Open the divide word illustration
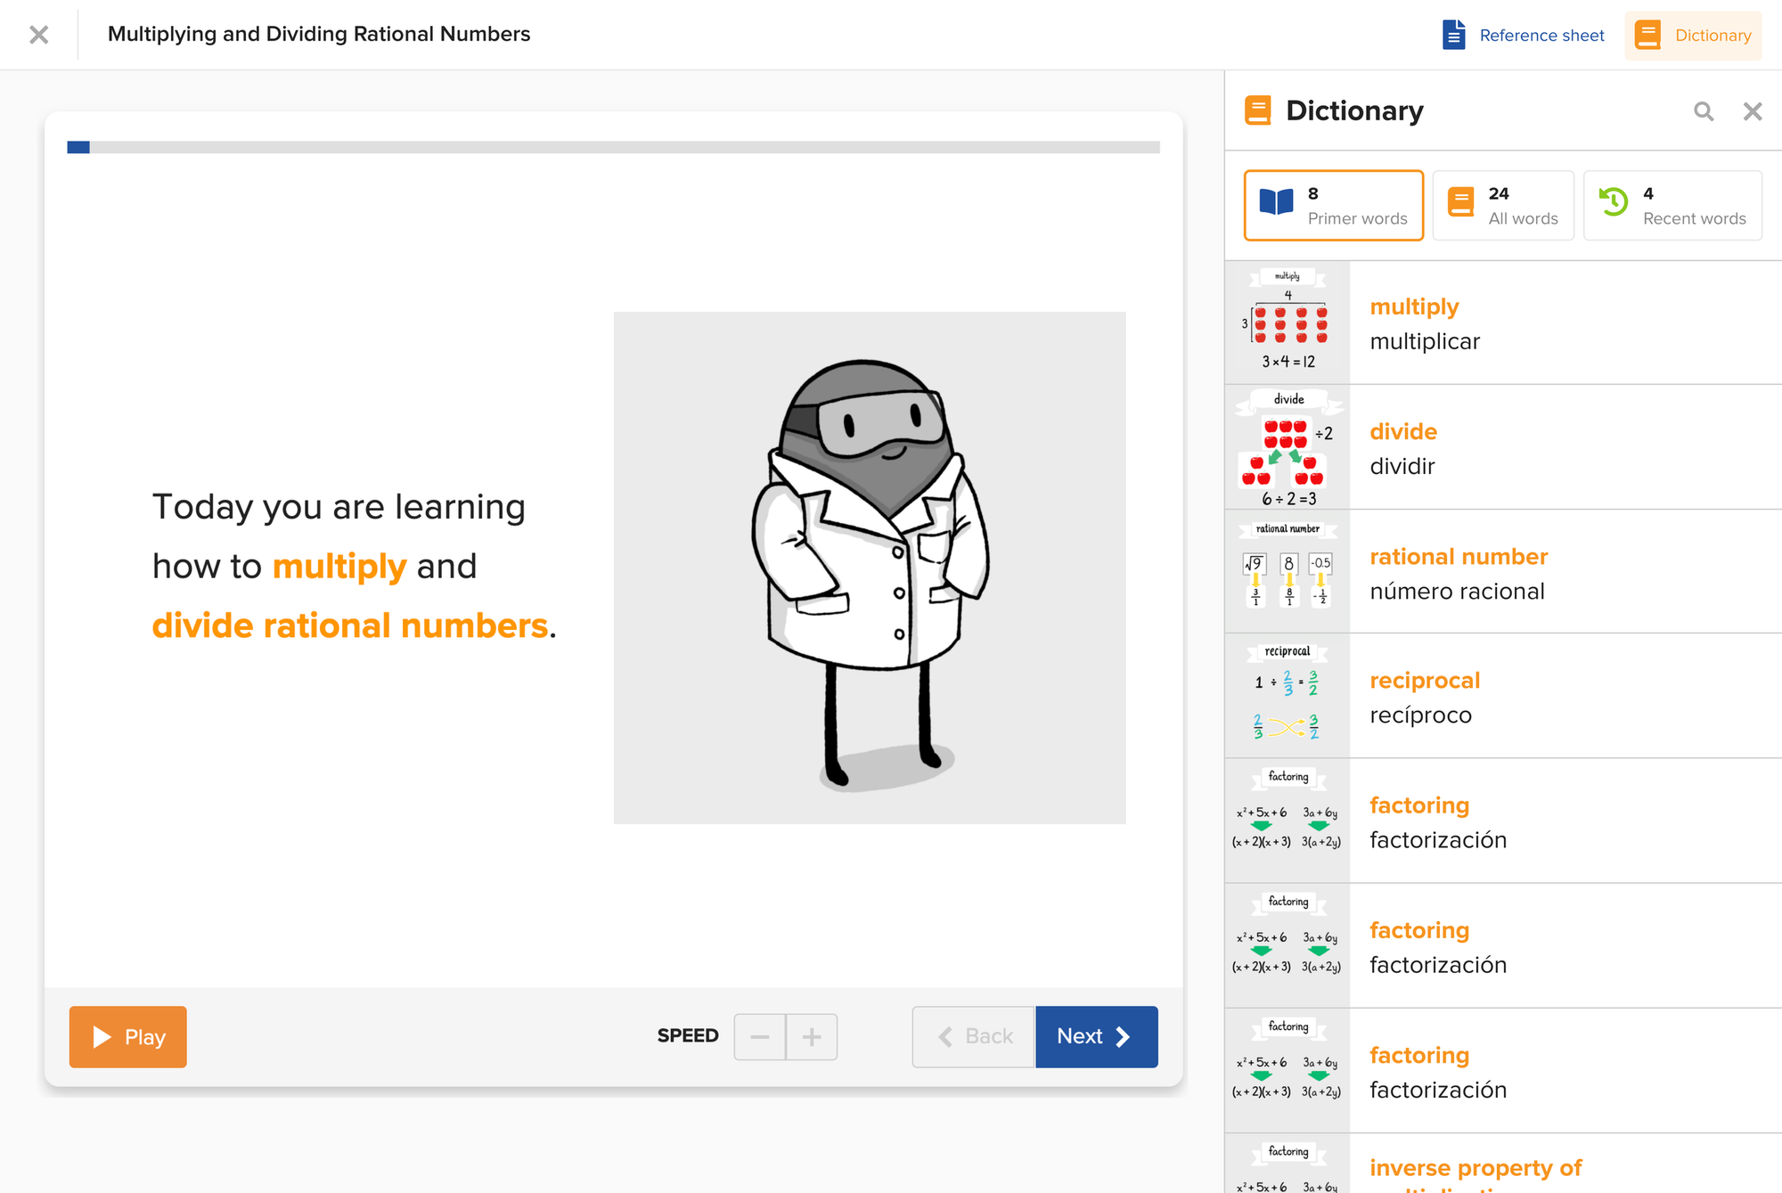This screenshot has height=1193, width=1782. [x=1287, y=447]
